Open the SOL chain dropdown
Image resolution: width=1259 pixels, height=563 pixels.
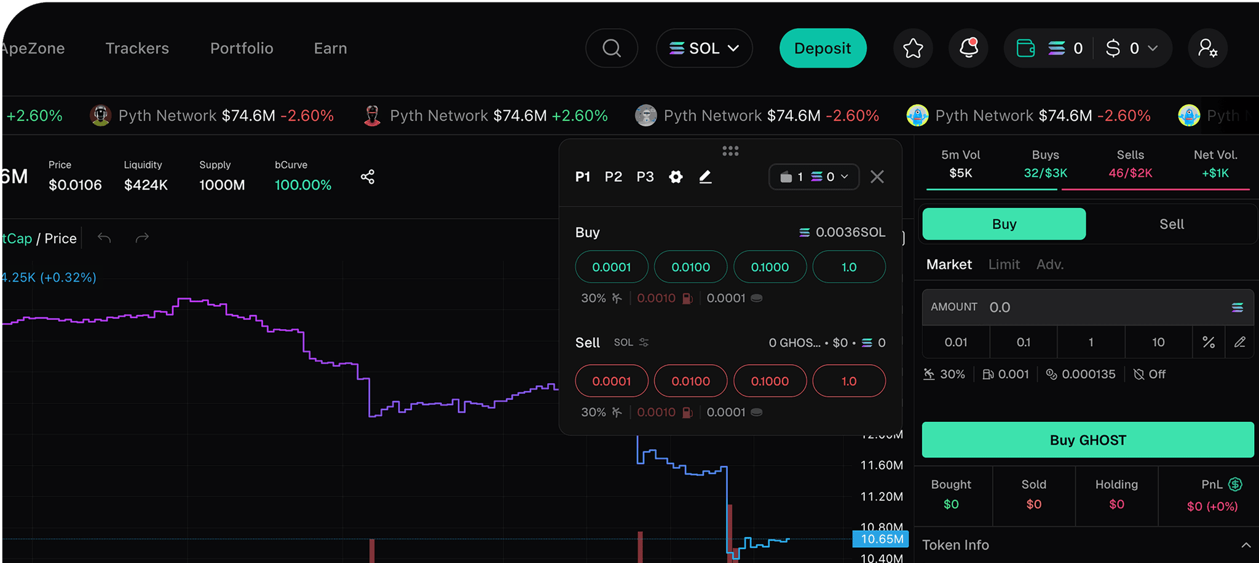click(704, 48)
